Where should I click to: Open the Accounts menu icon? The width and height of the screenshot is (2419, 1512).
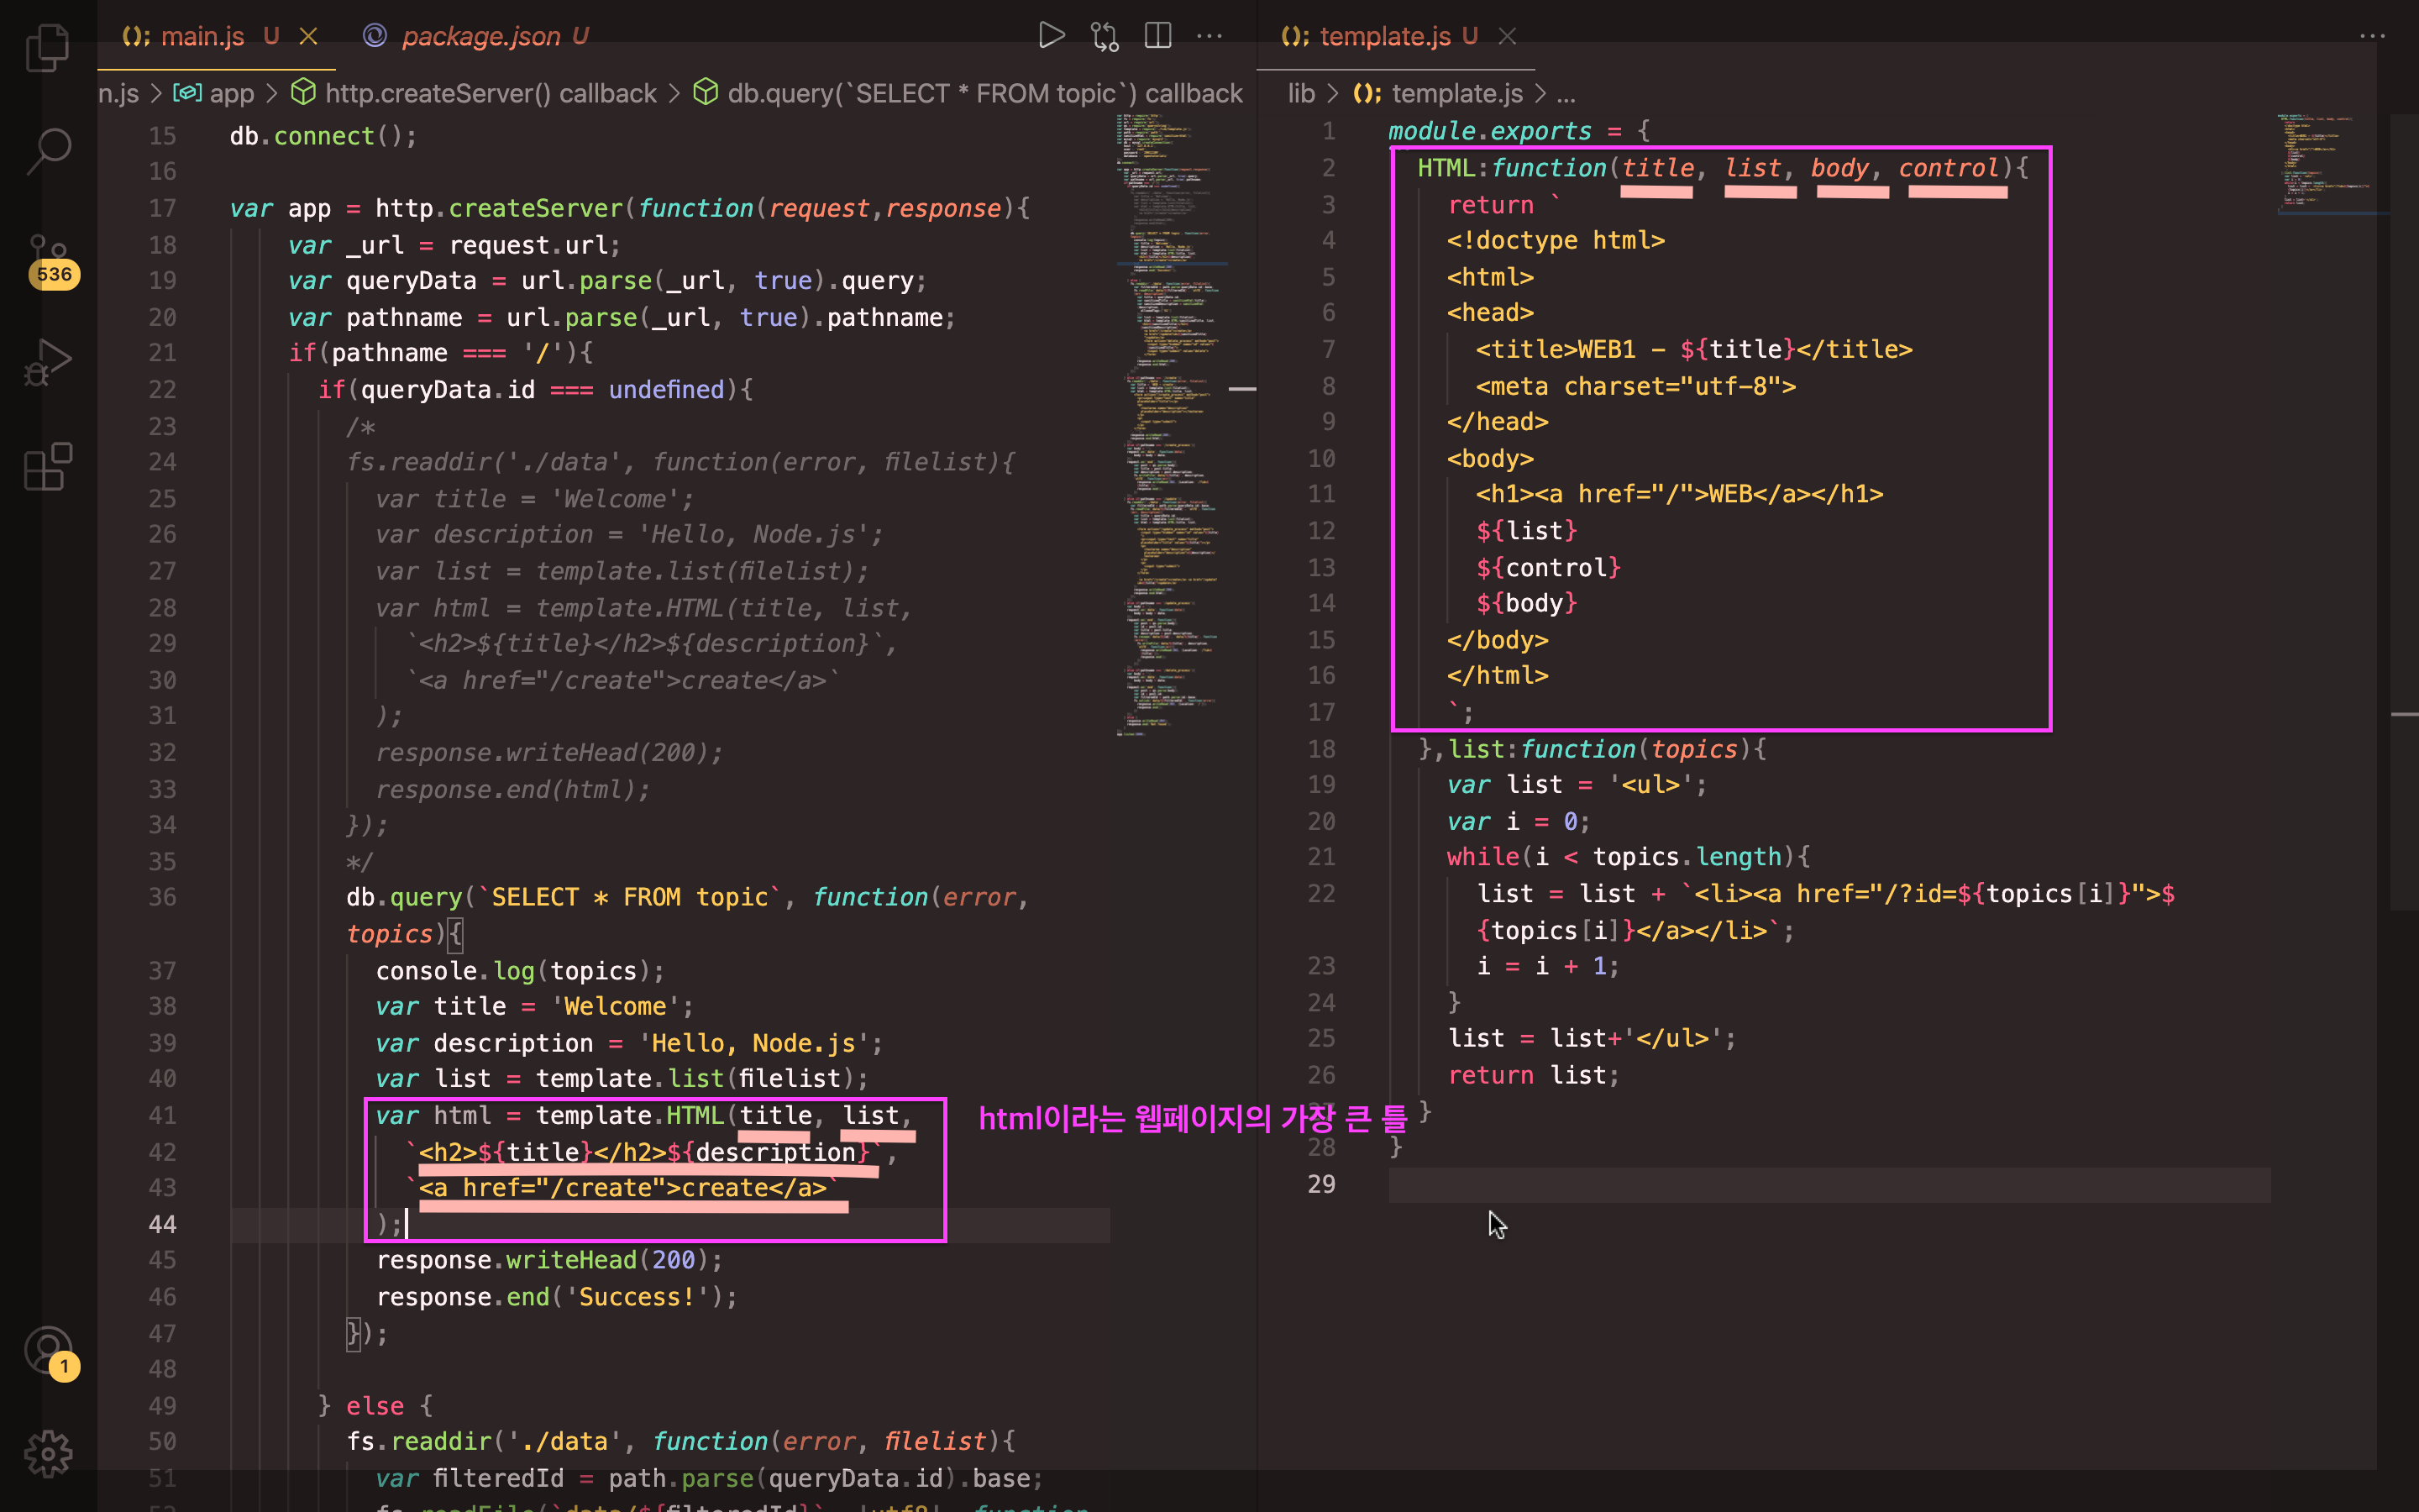pyautogui.click(x=47, y=1350)
